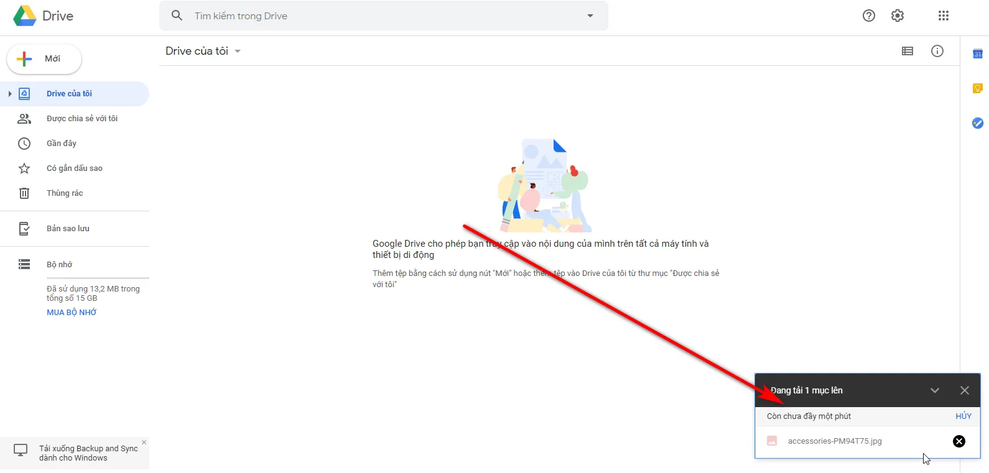Viewport: 989px width, 473px height.
Task: Click the storage usage bar under Bộ nhớ
Action: [x=98, y=278]
